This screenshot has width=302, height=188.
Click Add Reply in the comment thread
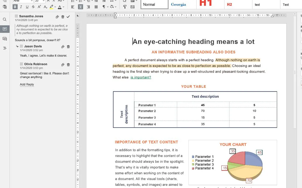point(27,84)
